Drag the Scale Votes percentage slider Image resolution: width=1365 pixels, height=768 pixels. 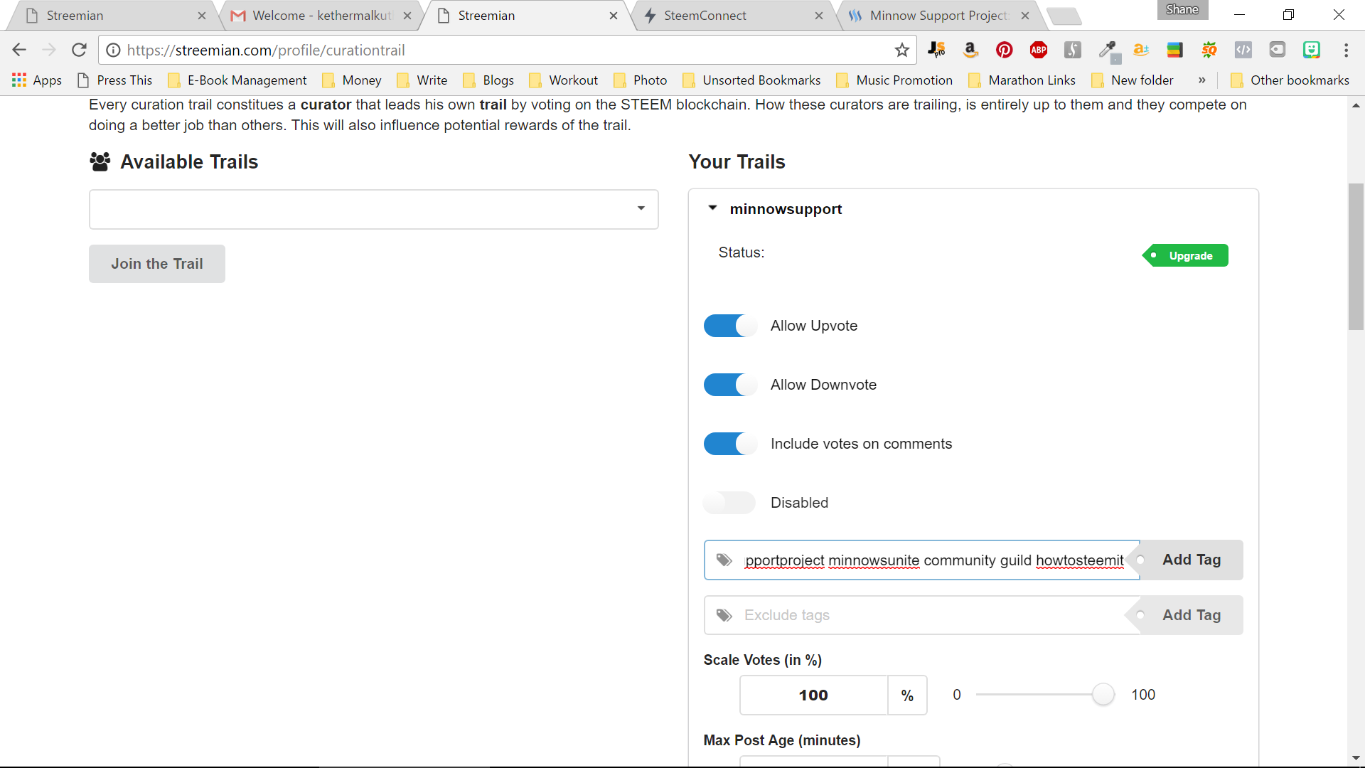tap(1103, 694)
